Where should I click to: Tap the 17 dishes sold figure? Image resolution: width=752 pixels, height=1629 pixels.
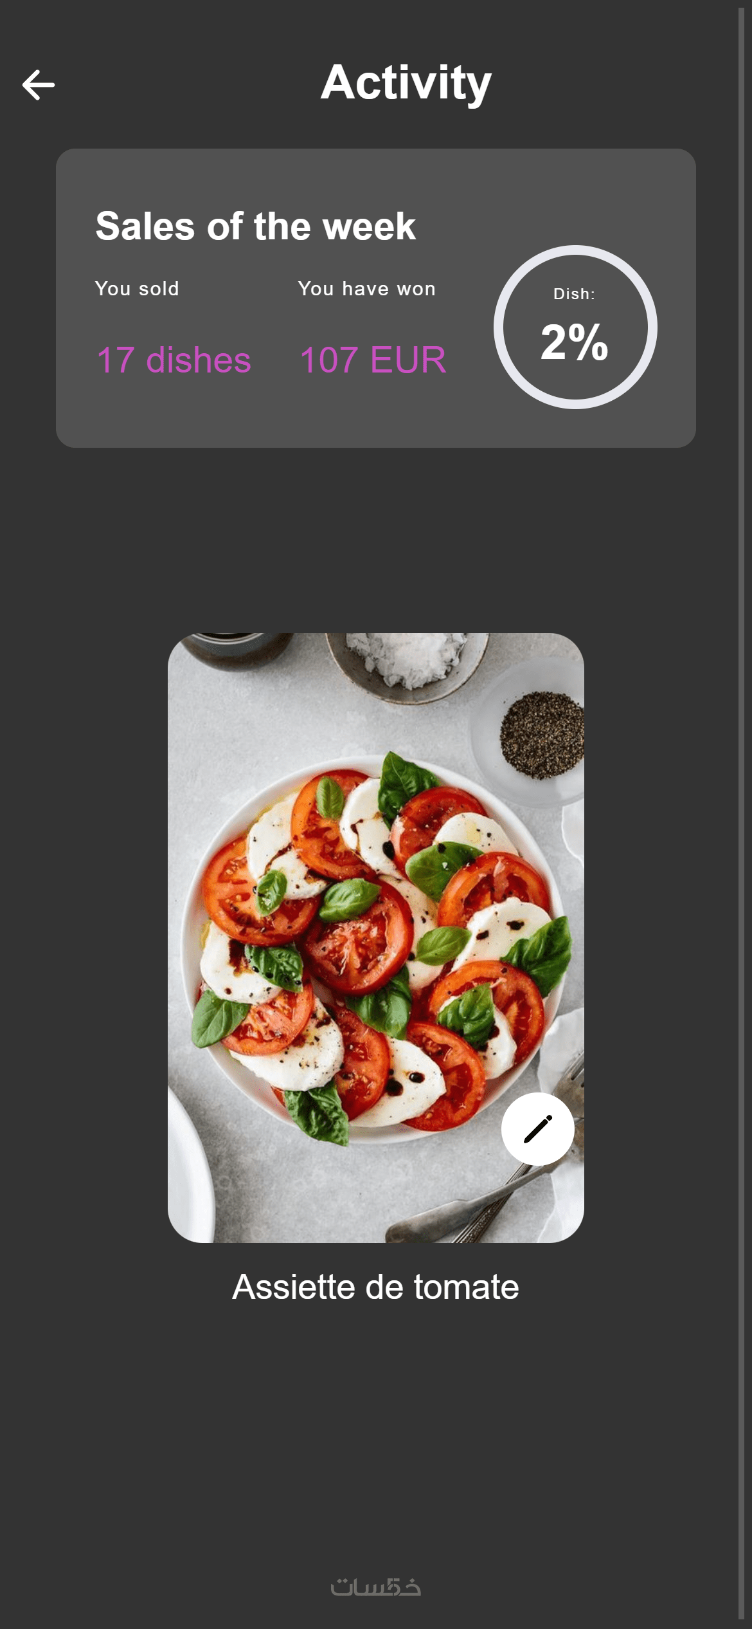coord(174,360)
